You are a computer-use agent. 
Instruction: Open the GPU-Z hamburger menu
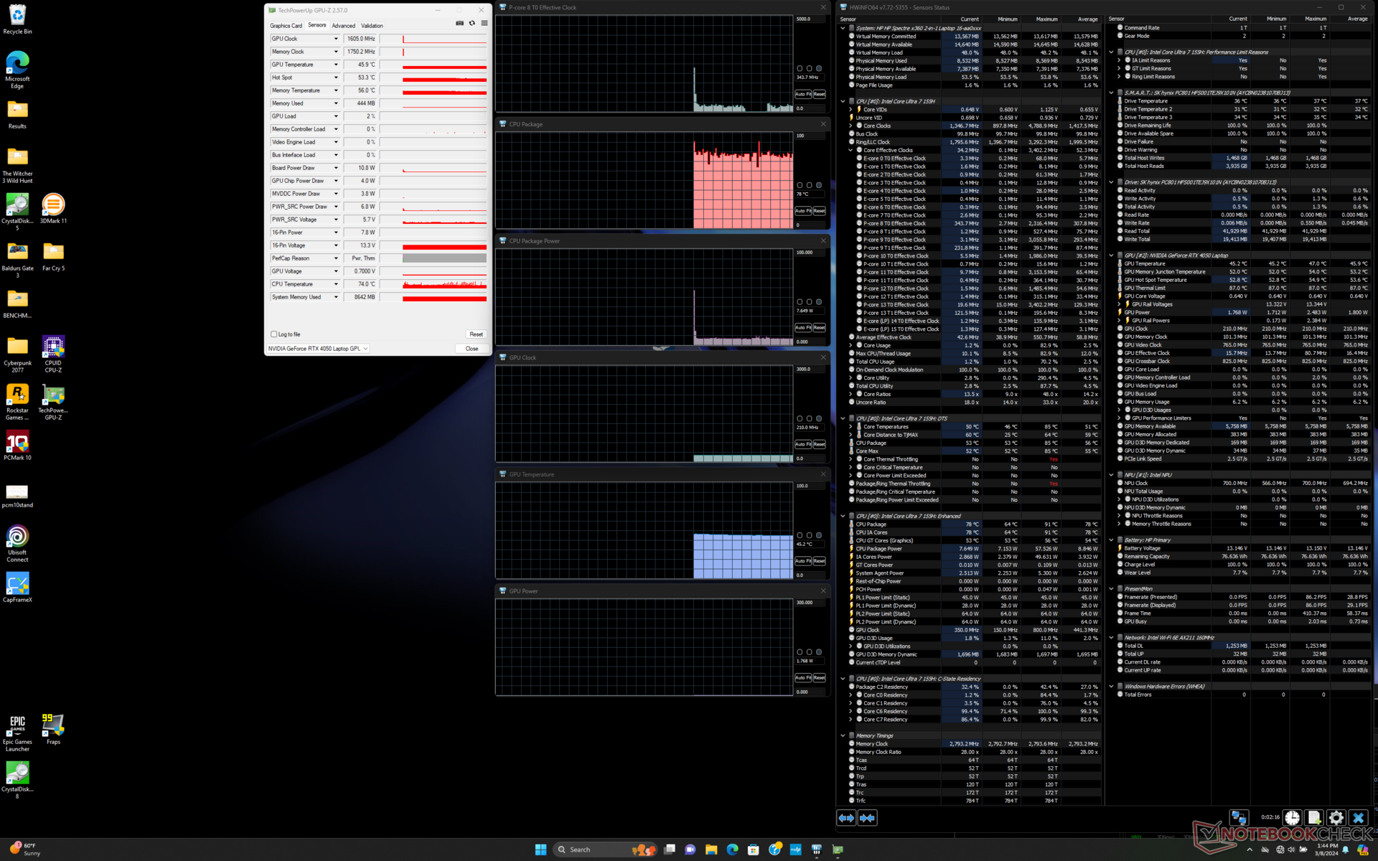click(484, 24)
